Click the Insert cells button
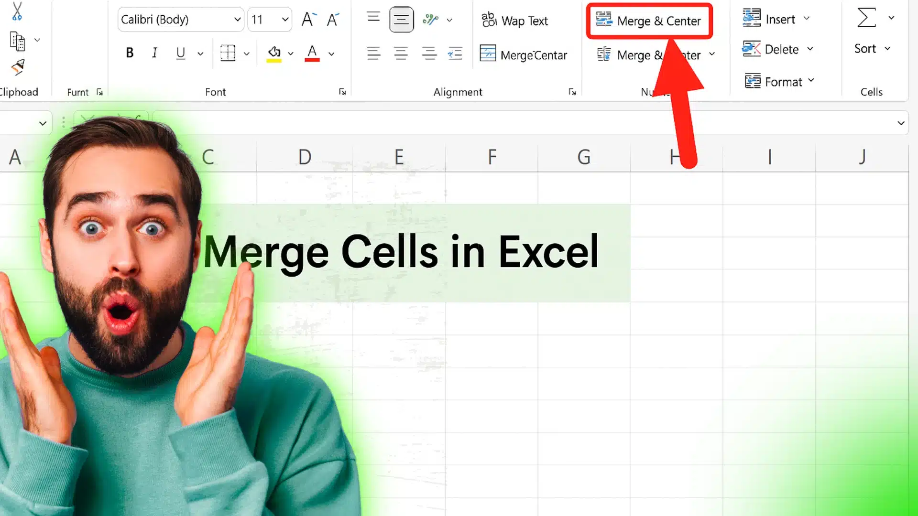The image size is (918, 516). pos(769,19)
